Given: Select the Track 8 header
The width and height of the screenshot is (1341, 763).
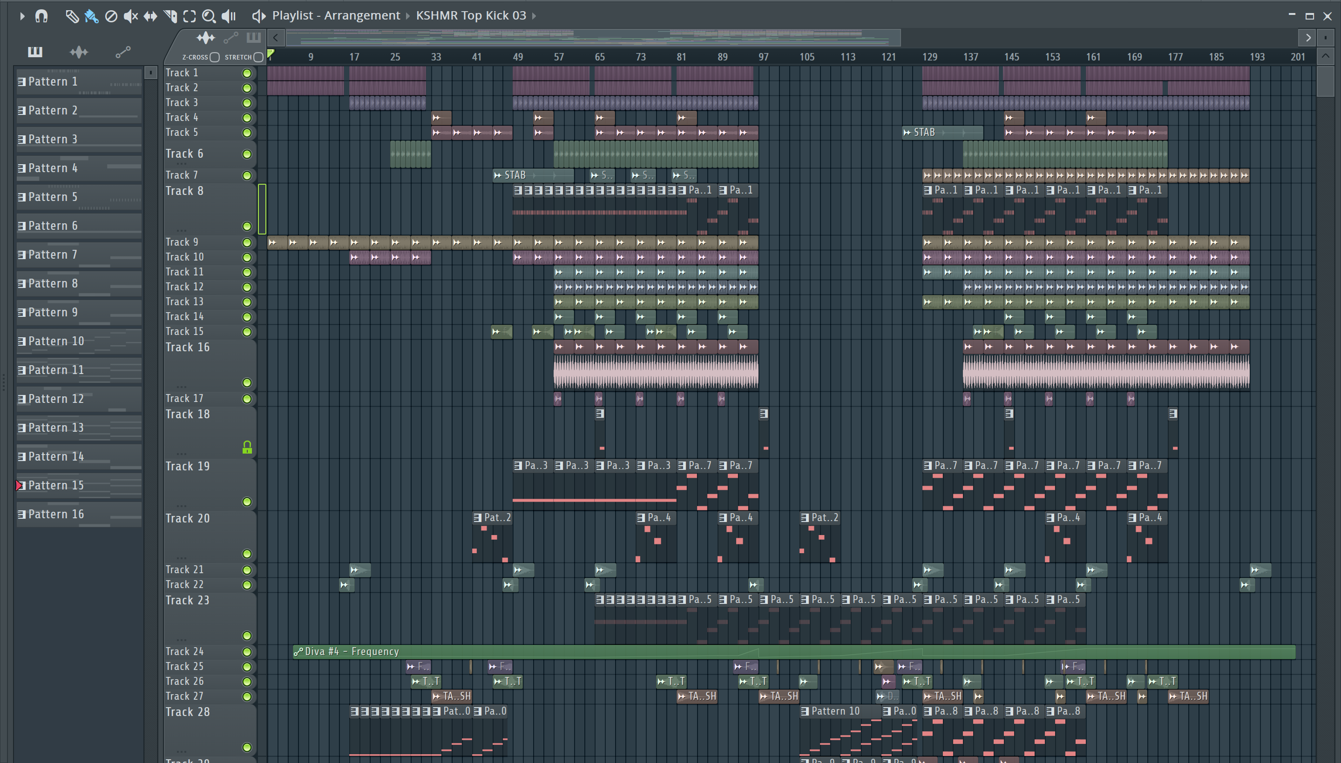Looking at the screenshot, I should [210, 208].
